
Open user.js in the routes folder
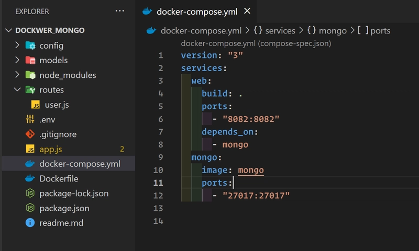point(57,105)
